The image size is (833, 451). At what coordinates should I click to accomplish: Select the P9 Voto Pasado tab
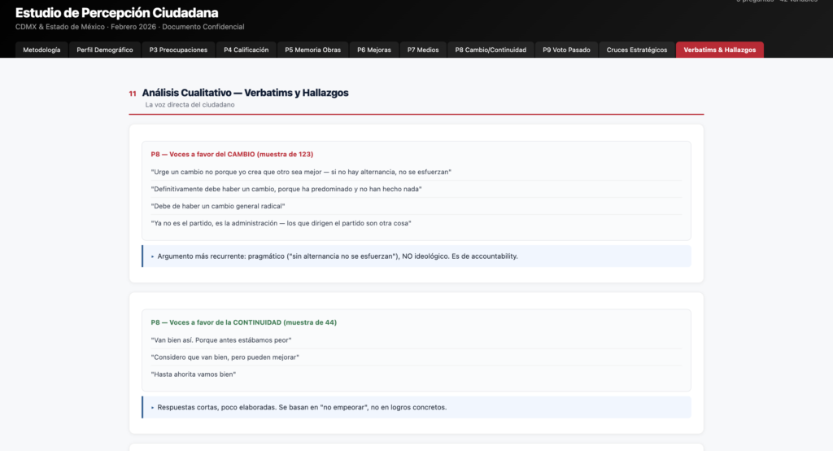coord(565,50)
